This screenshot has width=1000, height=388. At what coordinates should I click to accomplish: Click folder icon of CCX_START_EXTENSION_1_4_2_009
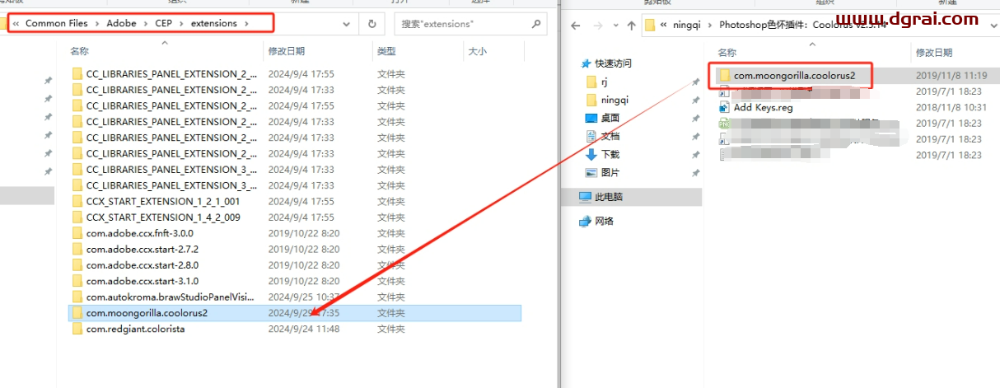(x=77, y=217)
